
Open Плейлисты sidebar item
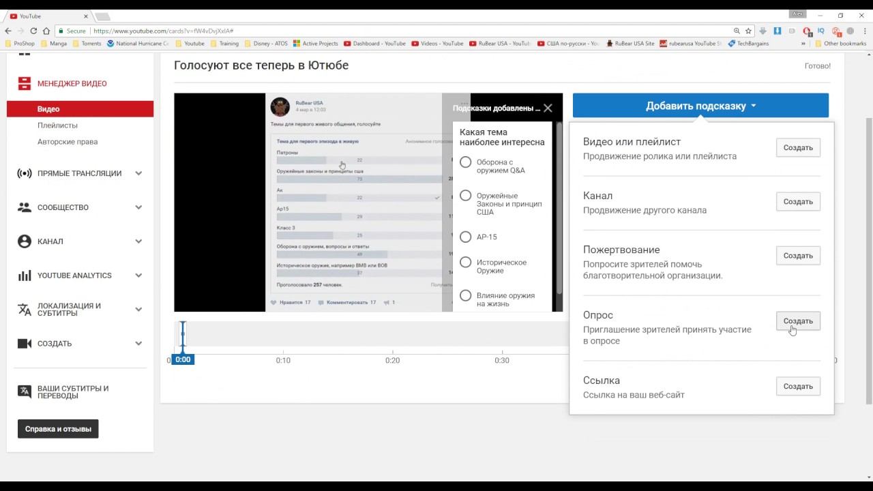pos(57,125)
